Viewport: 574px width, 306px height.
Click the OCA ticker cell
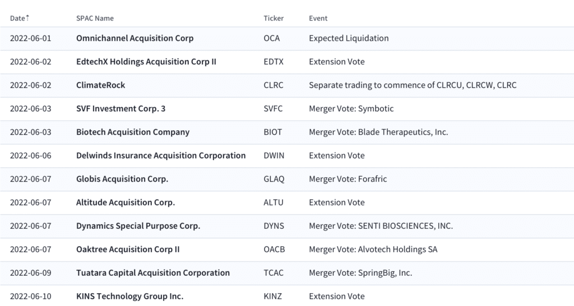tap(272, 39)
